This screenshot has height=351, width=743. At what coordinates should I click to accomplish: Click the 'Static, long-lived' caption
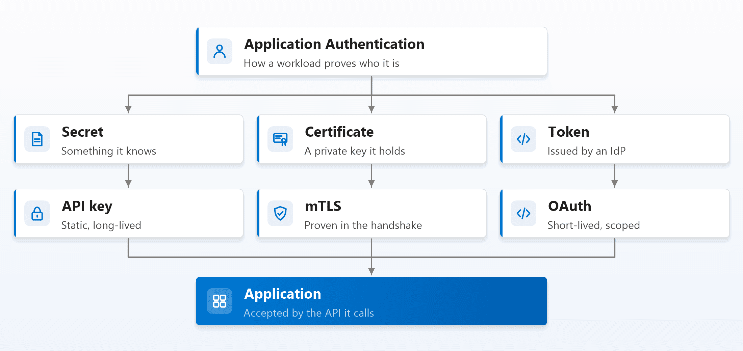coord(101,225)
